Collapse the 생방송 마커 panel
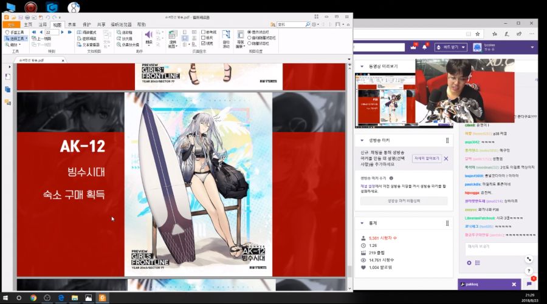 coord(362,140)
